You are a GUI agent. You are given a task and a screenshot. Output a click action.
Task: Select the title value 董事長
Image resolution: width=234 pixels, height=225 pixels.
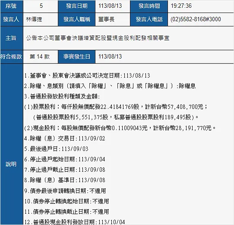(x=106, y=19)
